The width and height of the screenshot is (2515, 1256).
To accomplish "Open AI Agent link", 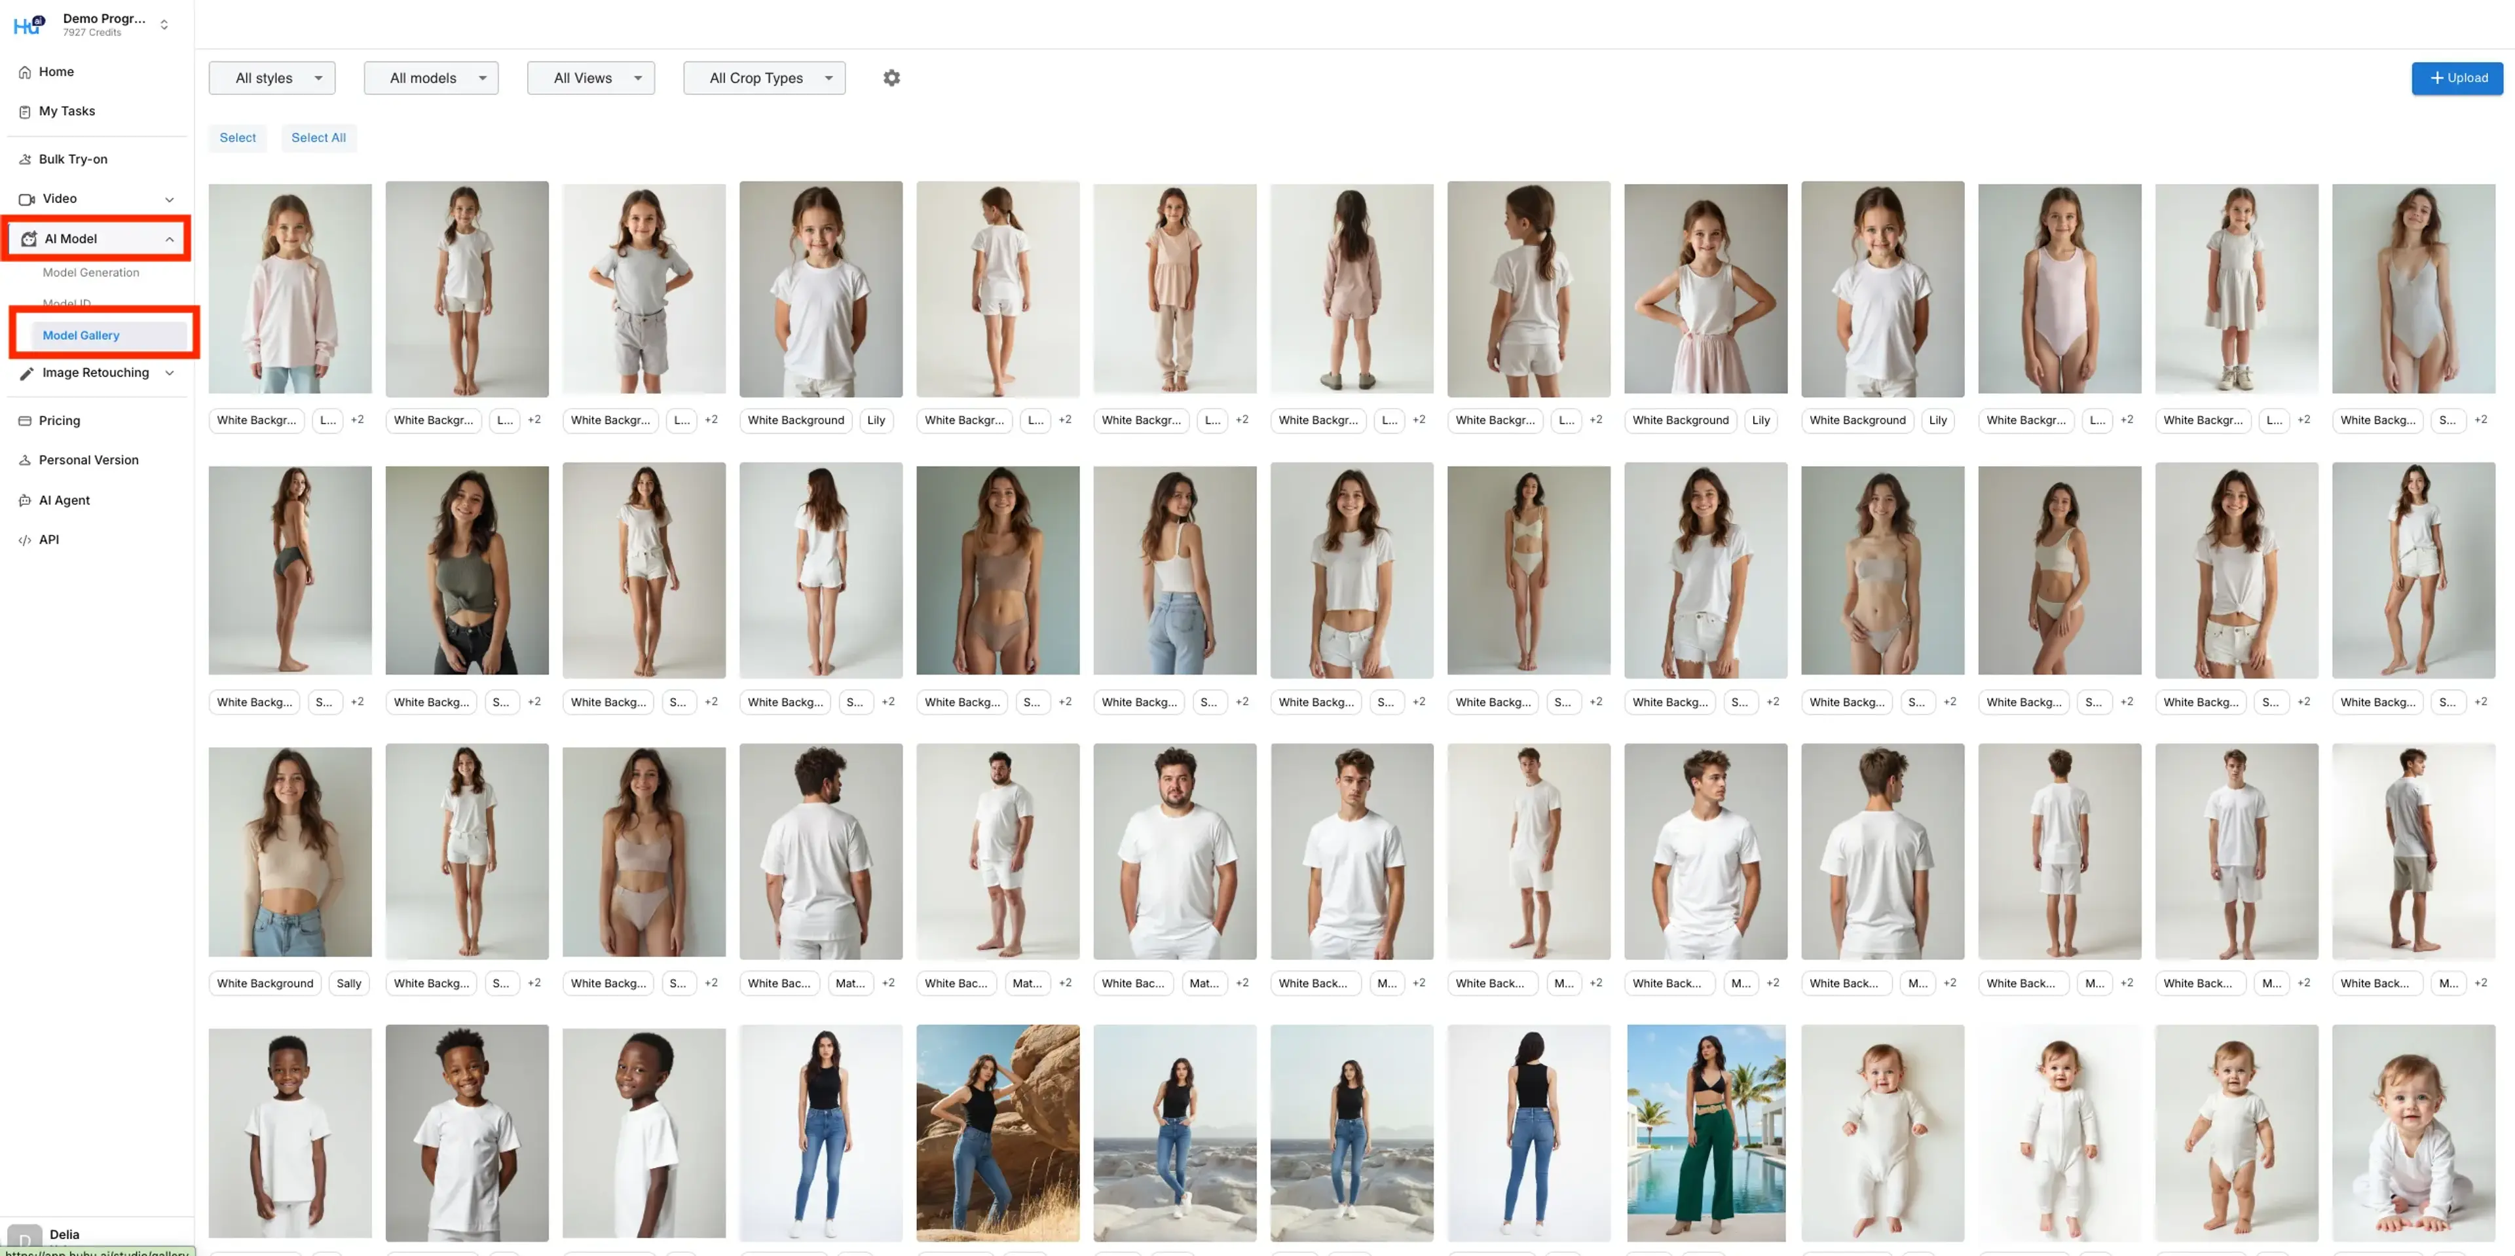I will point(64,501).
